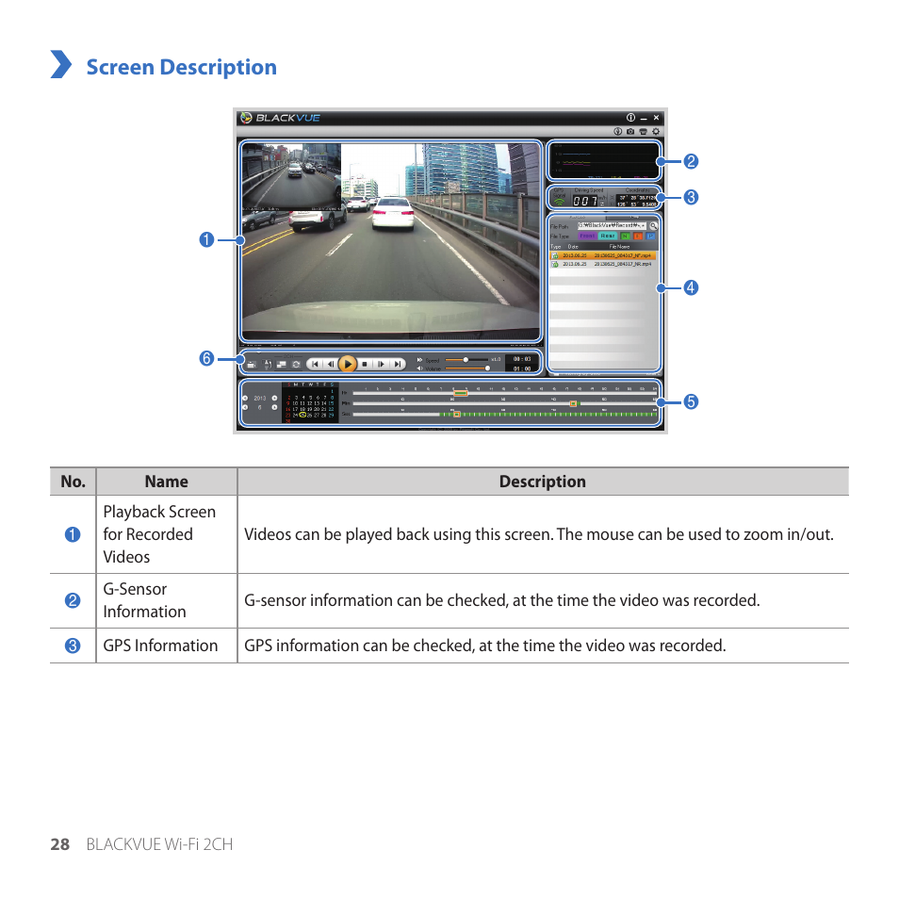Click the green GPS signal icon

[559, 202]
